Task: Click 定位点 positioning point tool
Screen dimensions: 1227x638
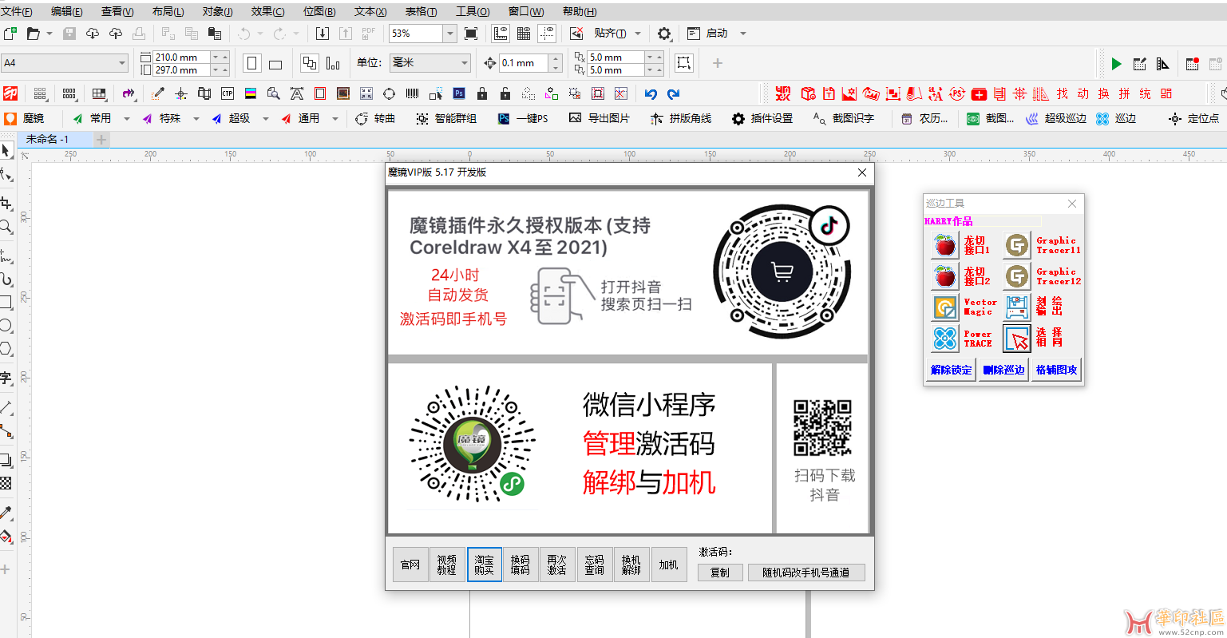Action: click(1194, 118)
